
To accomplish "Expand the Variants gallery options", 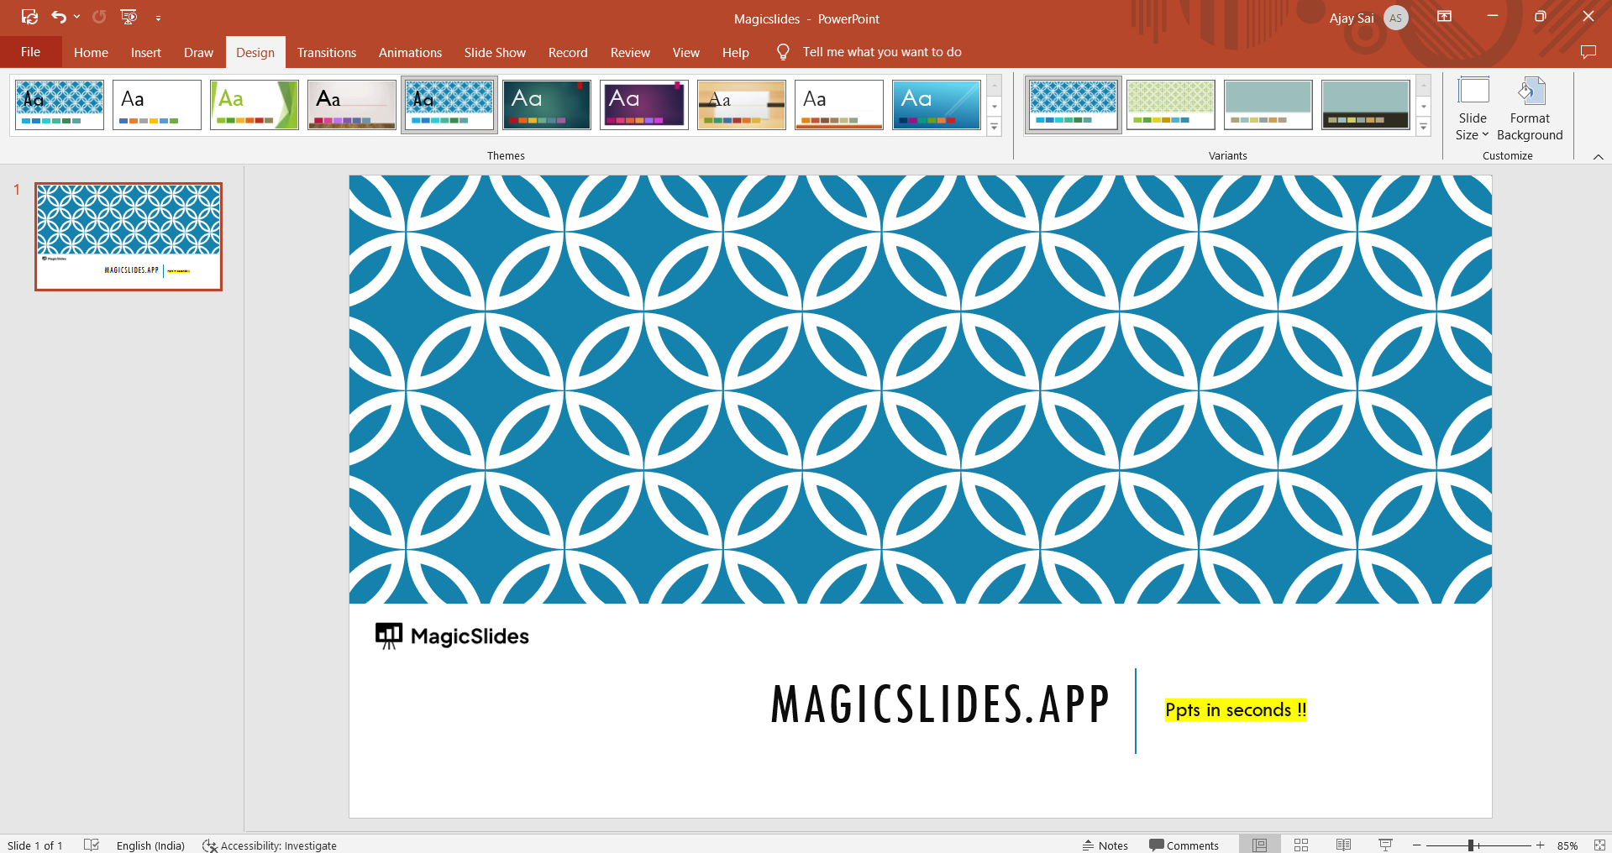I will [1424, 127].
